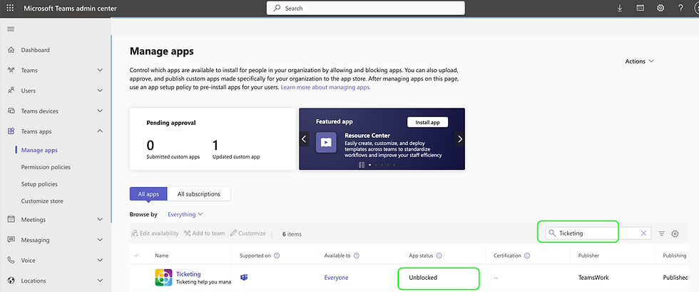
Task: Click Edit availability toolbar button
Action: tap(155, 233)
